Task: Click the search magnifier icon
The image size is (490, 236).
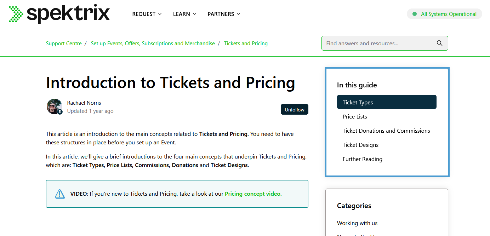Action: click(x=439, y=43)
